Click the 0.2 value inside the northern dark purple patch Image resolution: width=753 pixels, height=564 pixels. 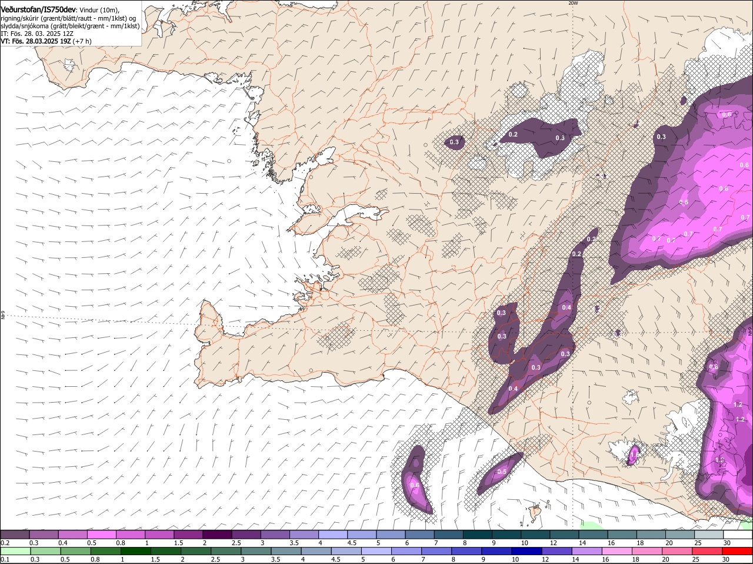point(513,135)
